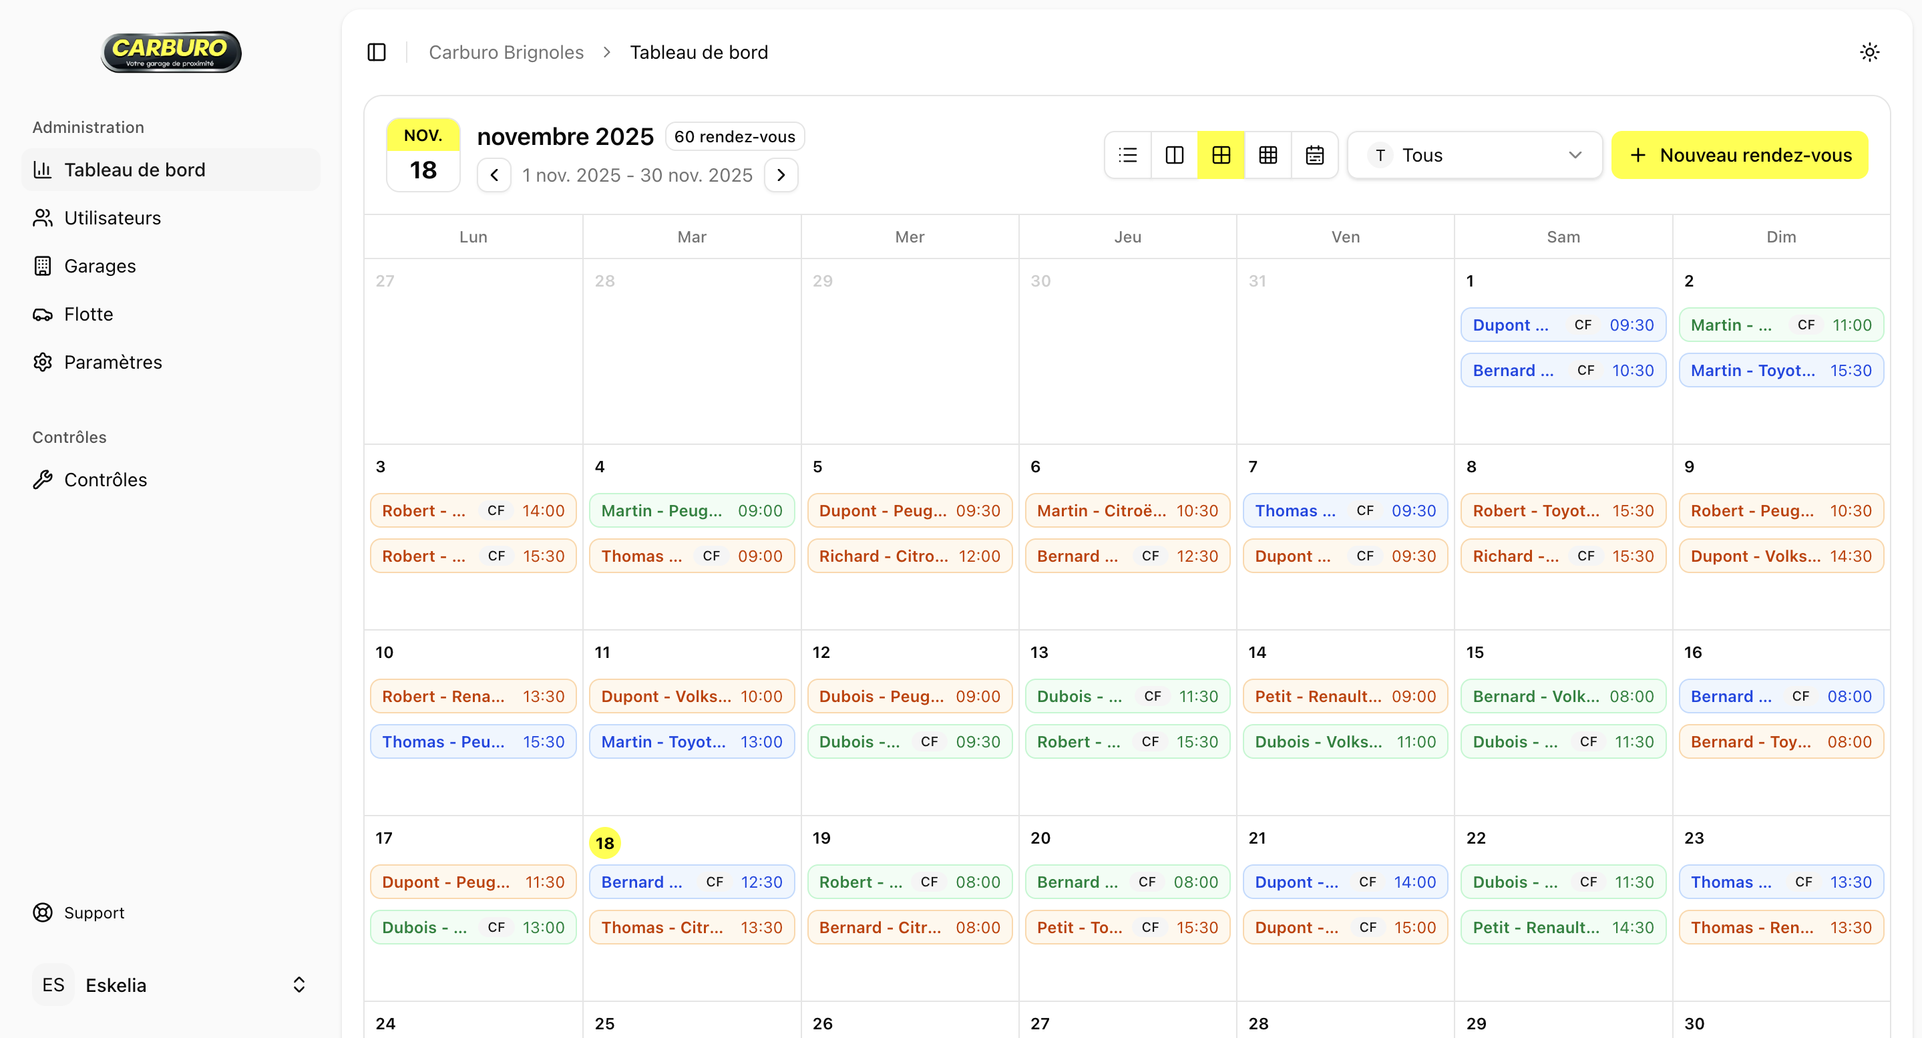This screenshot has width=1922, height=1038.
Task: Switch to the month grid view icon
Action: coord(1268,155)
